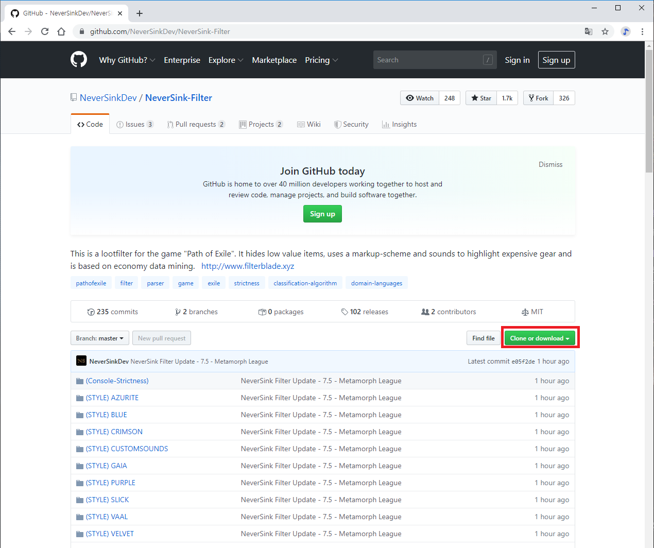Go back with browser back arrow
This screenshot has width=654, height=548.
12,31
